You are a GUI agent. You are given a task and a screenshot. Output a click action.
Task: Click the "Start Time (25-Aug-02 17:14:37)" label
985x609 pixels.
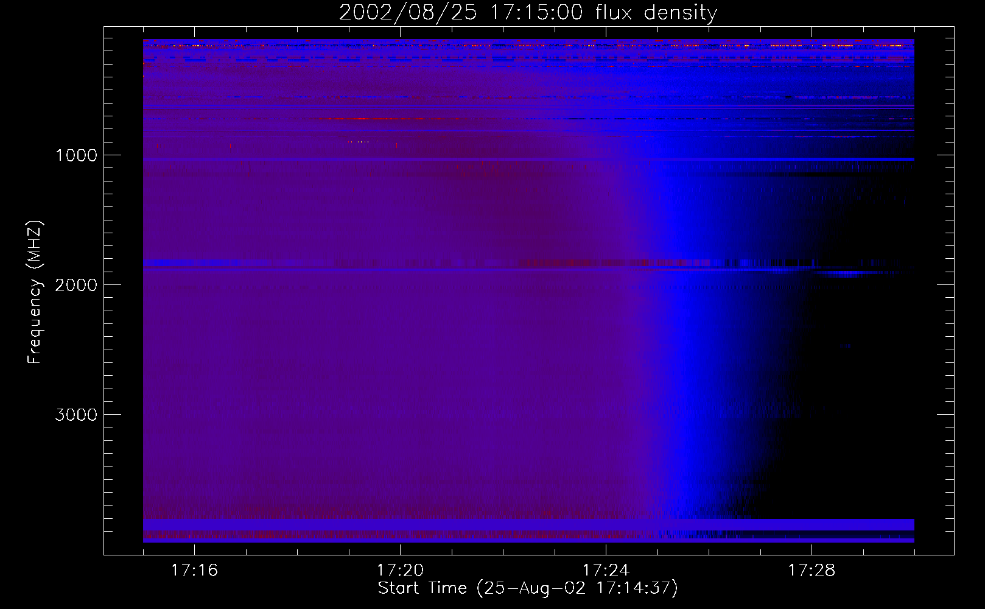coord(528,588)
